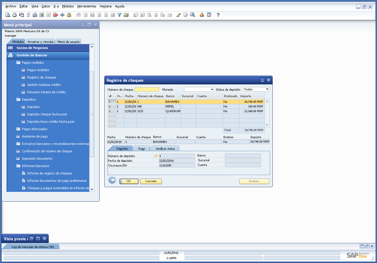Open the alerts icon with warning triangle
Screen dimensions: 377x263
pyautogui.click(x=201, y=15)
